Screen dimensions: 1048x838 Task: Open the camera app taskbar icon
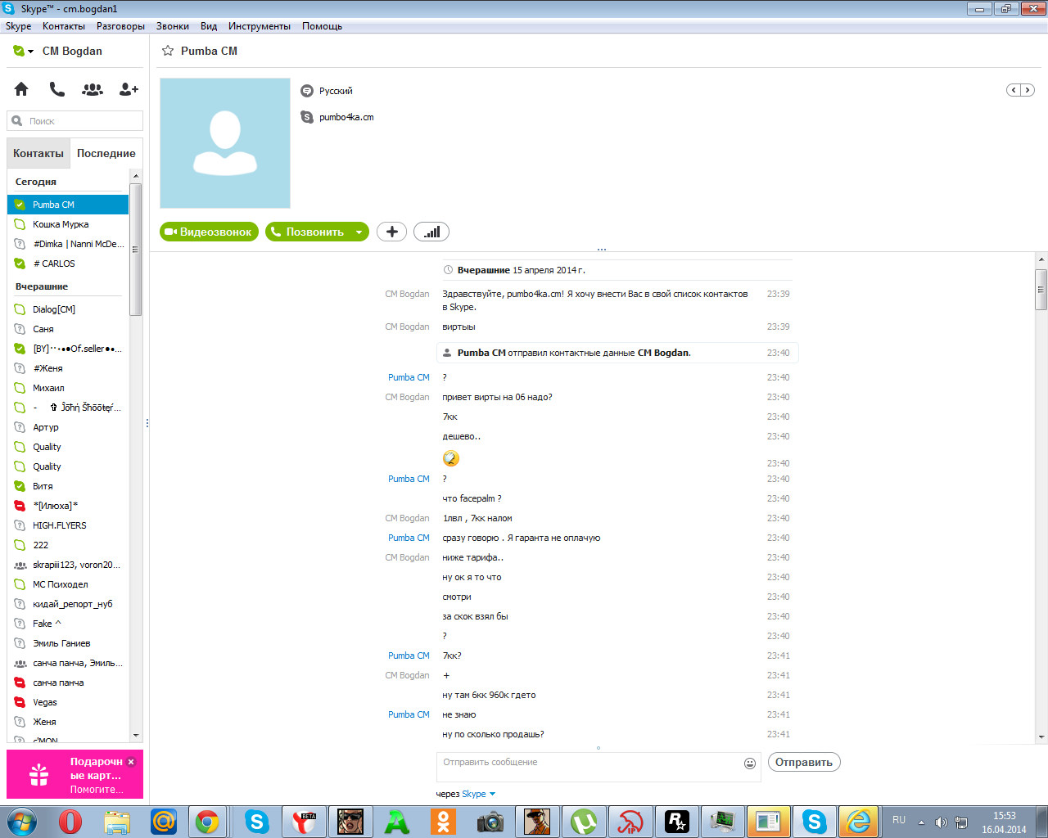click(x=490, y=822)
